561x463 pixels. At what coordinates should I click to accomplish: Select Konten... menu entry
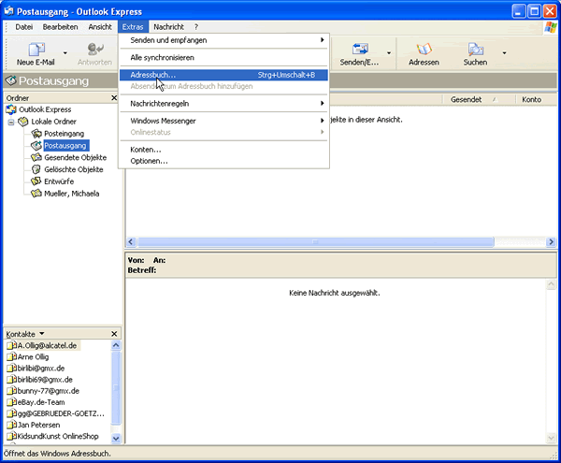(146, 150)
